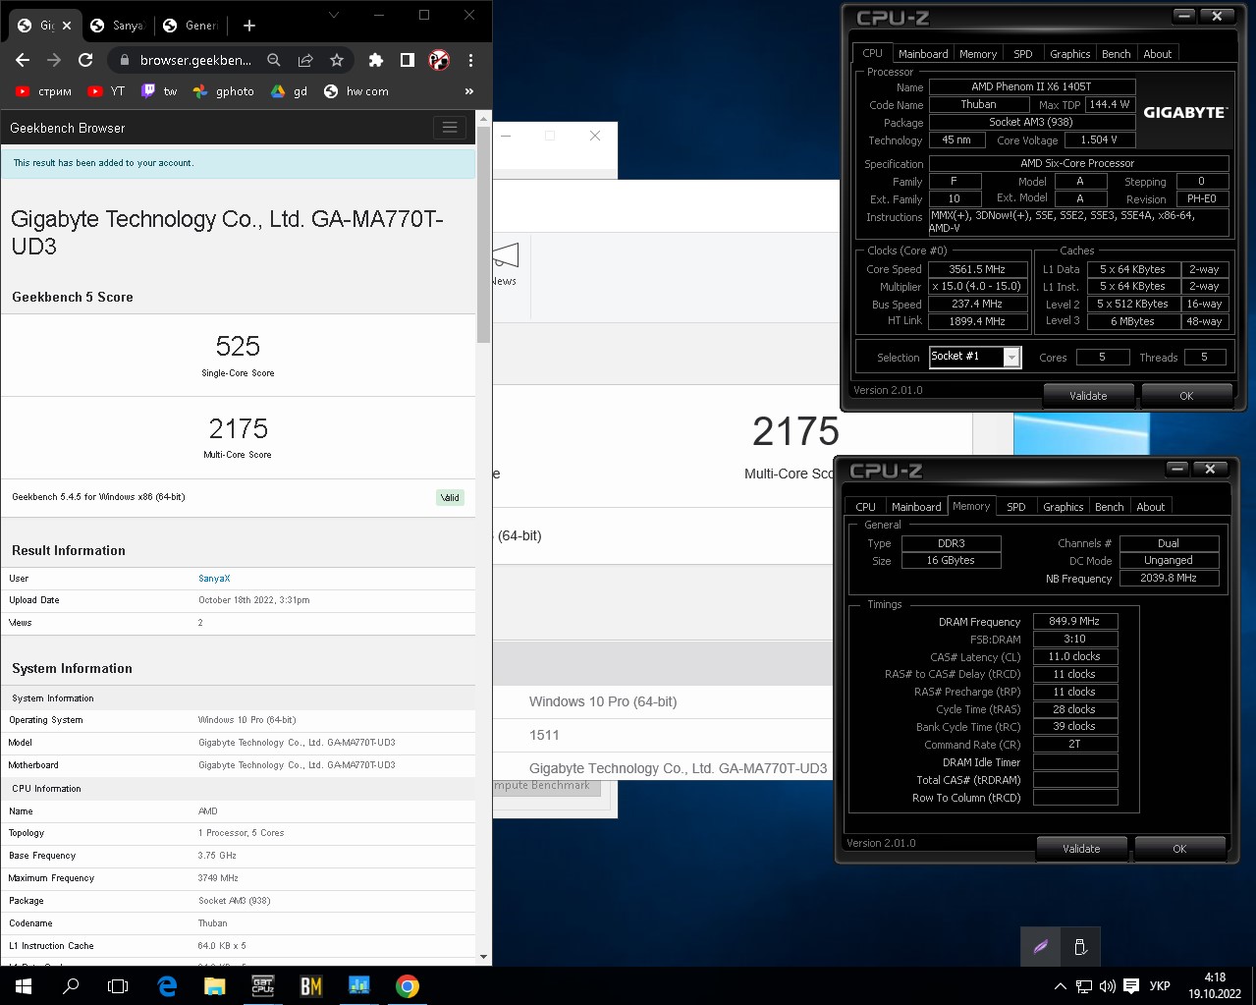Image resolution: width=1256 pixels, height=1005 pixels.
Task: Bookmark this page with the star icon
Action: 337,60
